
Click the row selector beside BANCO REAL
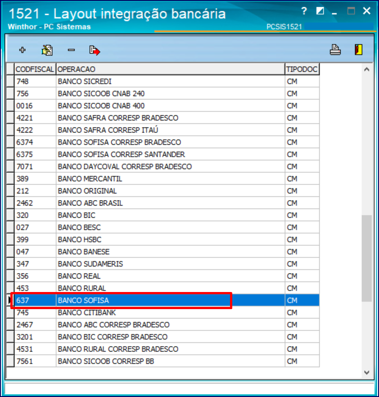(10, 276)
